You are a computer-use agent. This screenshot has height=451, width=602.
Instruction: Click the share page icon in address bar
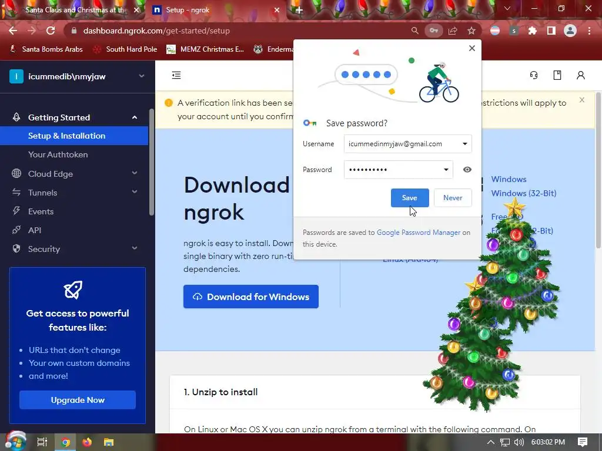[x=453, y=31]
